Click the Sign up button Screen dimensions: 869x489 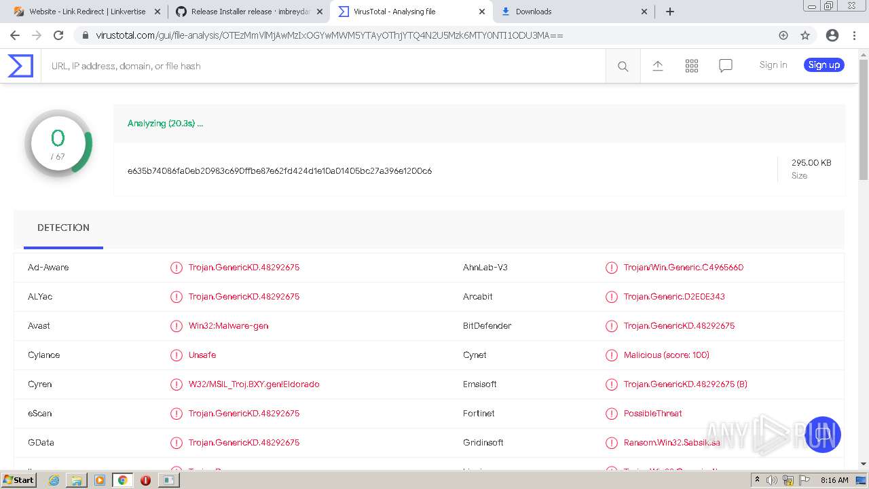coord(824,65)
